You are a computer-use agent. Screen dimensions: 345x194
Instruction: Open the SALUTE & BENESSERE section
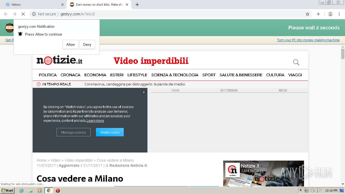click(x=241, y=75)
